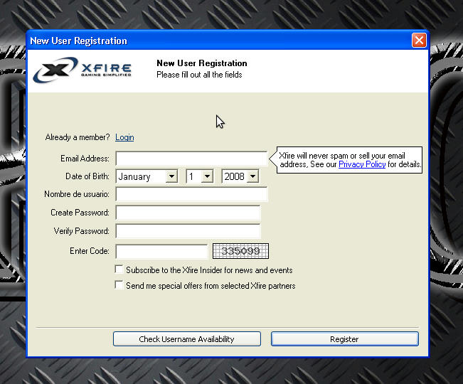Focus the Enter Code input box
463x384 pixels.
point(162,252)
